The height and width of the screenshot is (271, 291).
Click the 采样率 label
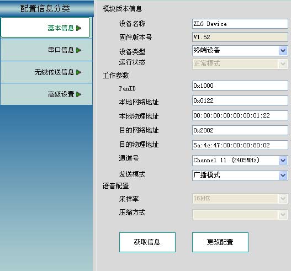click(129, 199)
